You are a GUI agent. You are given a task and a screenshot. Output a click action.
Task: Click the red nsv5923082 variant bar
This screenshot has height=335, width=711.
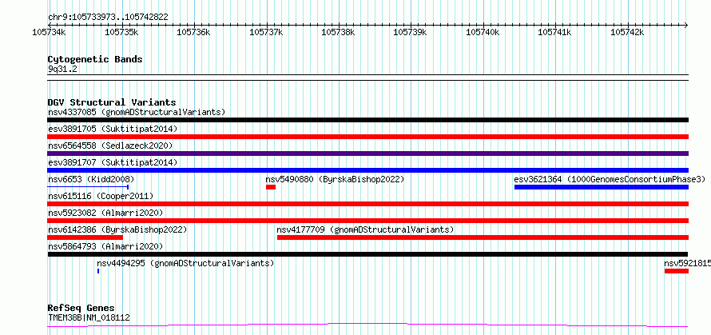[368, 221]
